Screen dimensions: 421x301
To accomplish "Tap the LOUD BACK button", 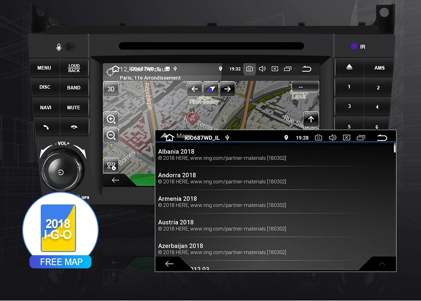I will pos(74,68).
